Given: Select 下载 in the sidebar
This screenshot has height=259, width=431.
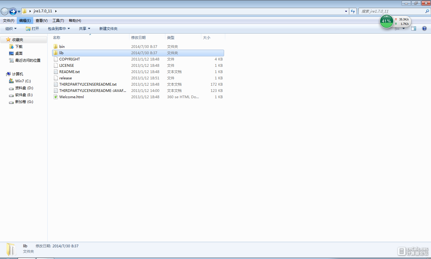Looking at the screenshot, I should [19, 47].
